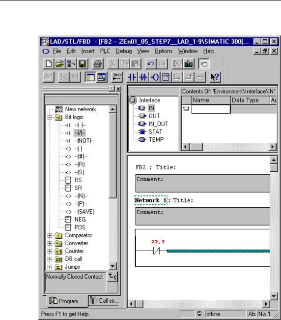Open the Help menu

(x=209, y=51)
